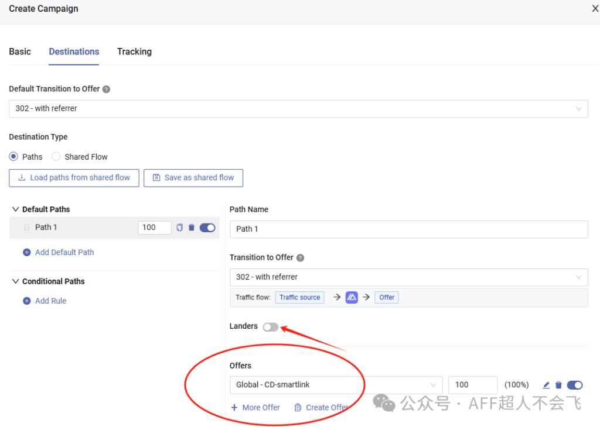
Task: Click the Path Name input field
Action: pos(408,229)
